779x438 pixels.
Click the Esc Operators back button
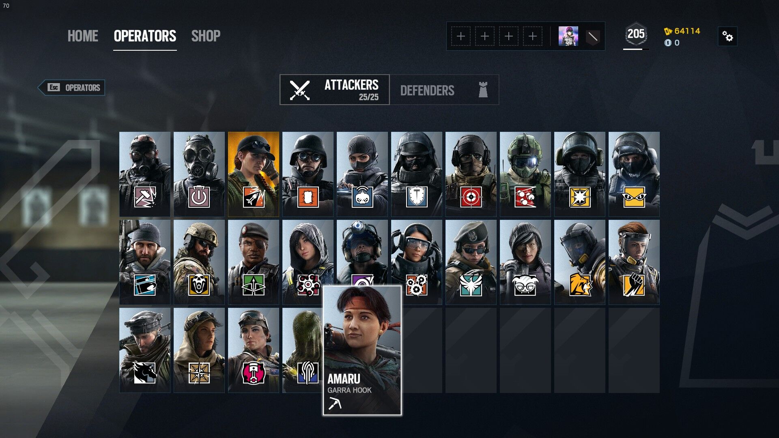[72, 88]
